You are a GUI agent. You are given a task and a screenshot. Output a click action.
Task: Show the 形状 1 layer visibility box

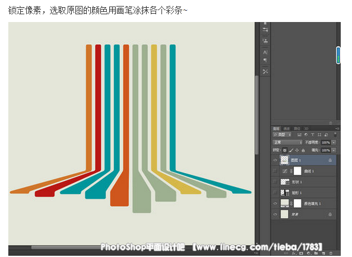[x=275, y=182]
